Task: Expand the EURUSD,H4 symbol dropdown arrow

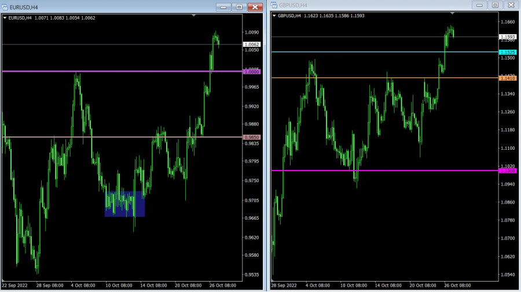Action: click(5, 18)
